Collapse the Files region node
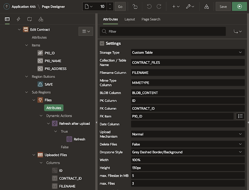Screen dimensions: 249x190 coord(34,100)
